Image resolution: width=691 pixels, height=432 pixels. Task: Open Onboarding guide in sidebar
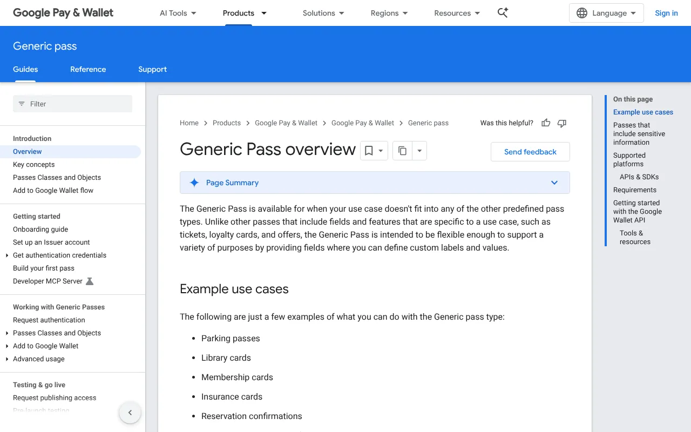40,230
